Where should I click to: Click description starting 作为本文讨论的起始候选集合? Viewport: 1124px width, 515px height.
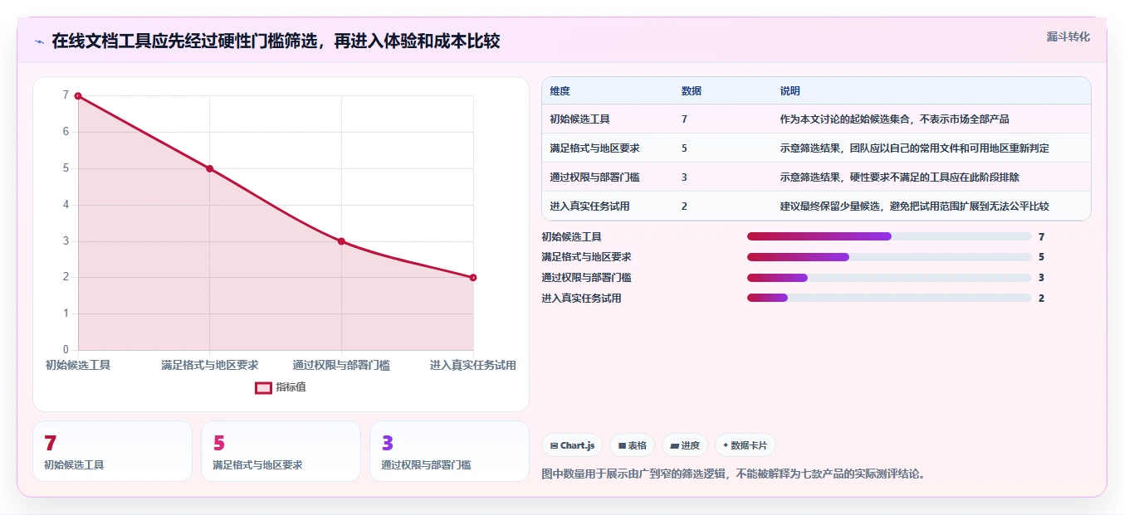[895, 119]
